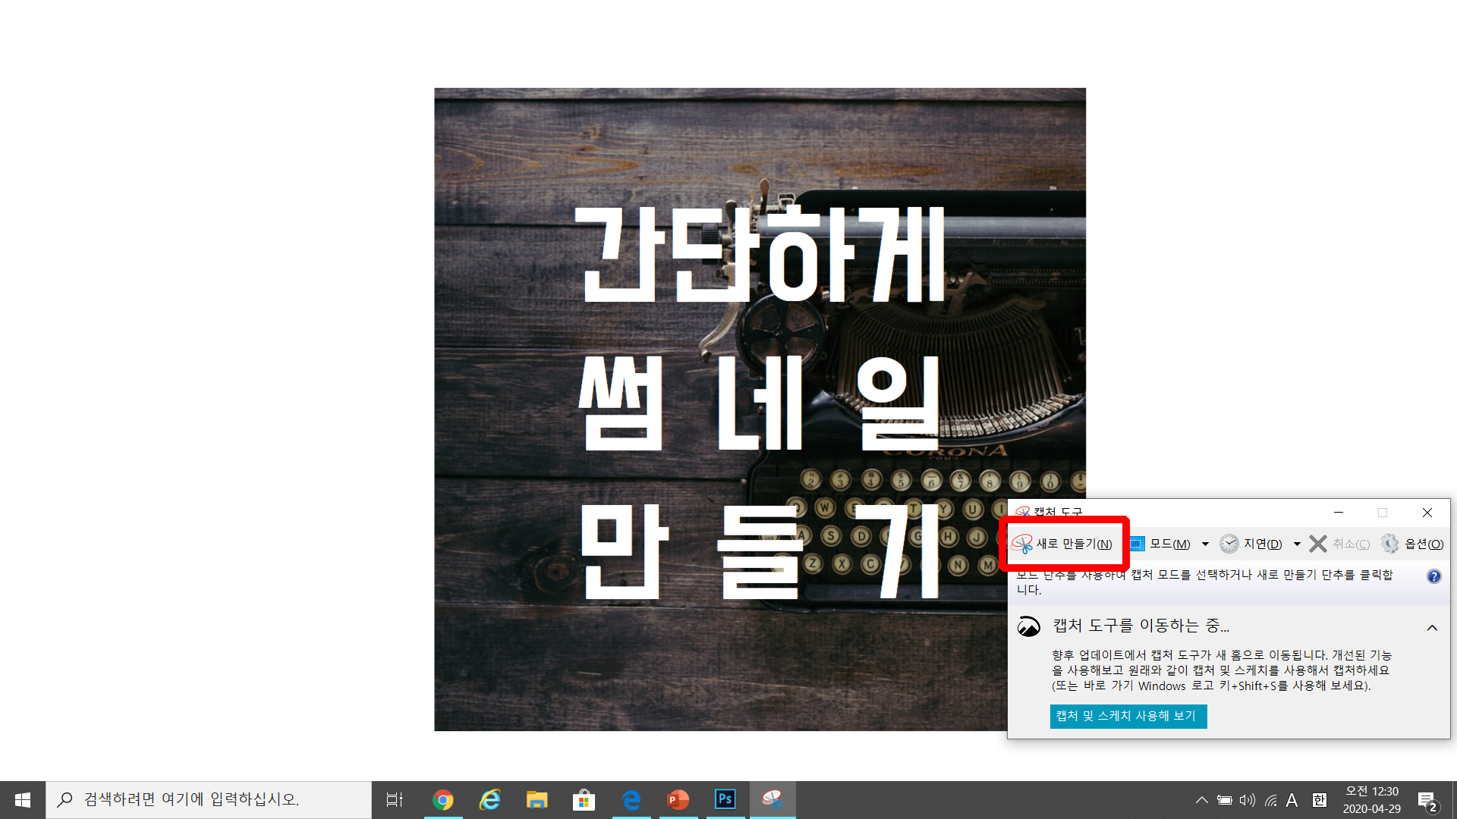
Task: Collapse the 캡처 도구를 이동하는 중 notice
Action: (x=1432, y=627)
